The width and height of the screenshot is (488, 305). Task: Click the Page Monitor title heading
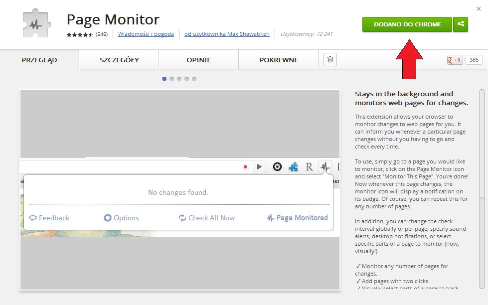(113, 19)
